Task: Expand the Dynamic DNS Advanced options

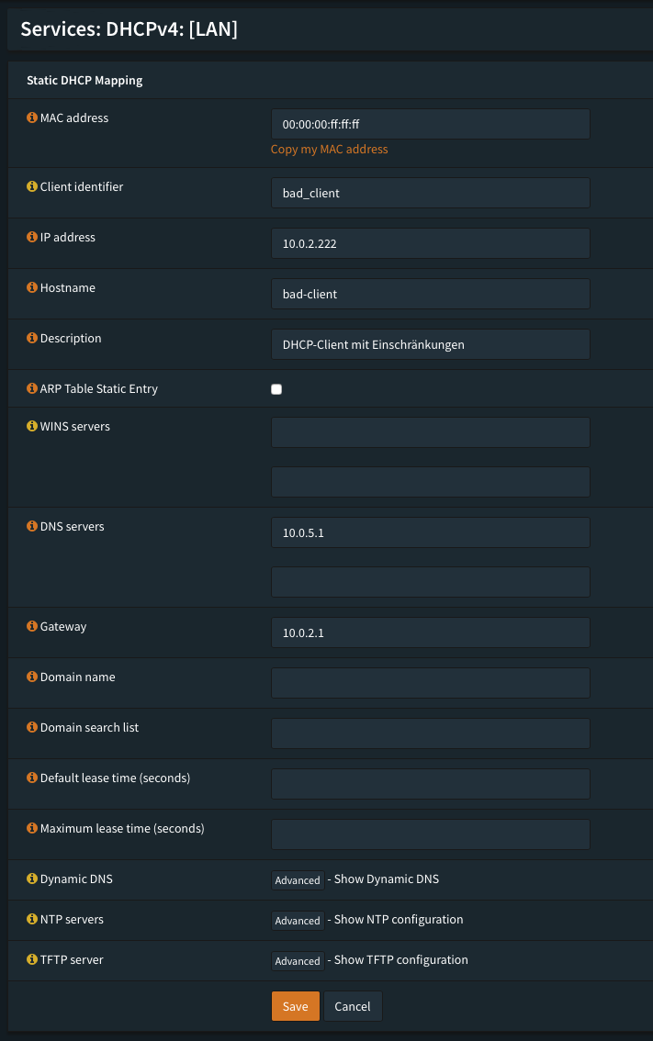Action: point(298,880)
